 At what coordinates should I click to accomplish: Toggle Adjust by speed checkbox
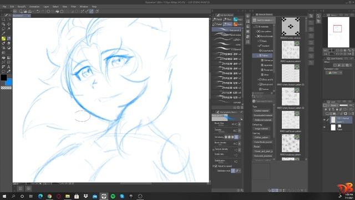tap(216, 166)
